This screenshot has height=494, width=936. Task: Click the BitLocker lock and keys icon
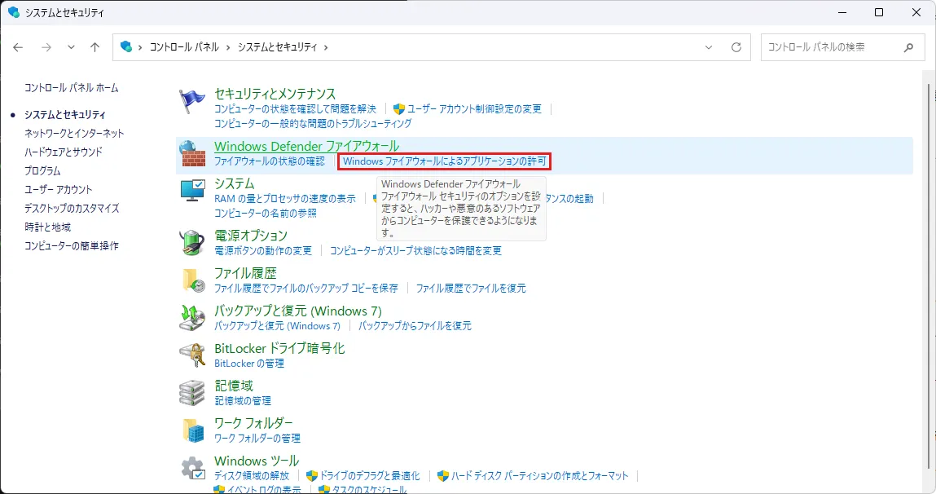click(191, 355)
